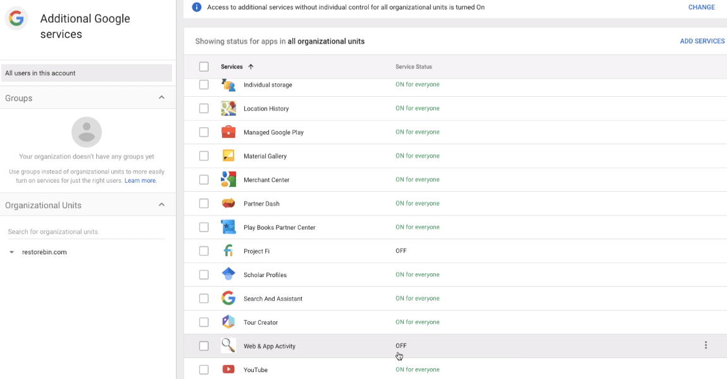Screen dimensions: 727x379
Task: Click the Location History map icon
Action: pyautogui.click(x=228, y=109)
